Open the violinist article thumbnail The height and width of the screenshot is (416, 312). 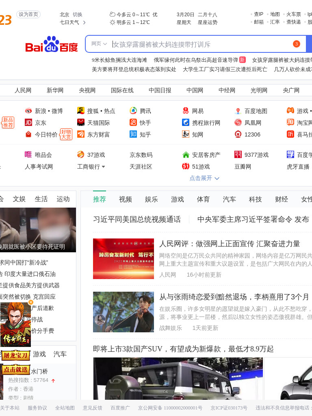123,312
